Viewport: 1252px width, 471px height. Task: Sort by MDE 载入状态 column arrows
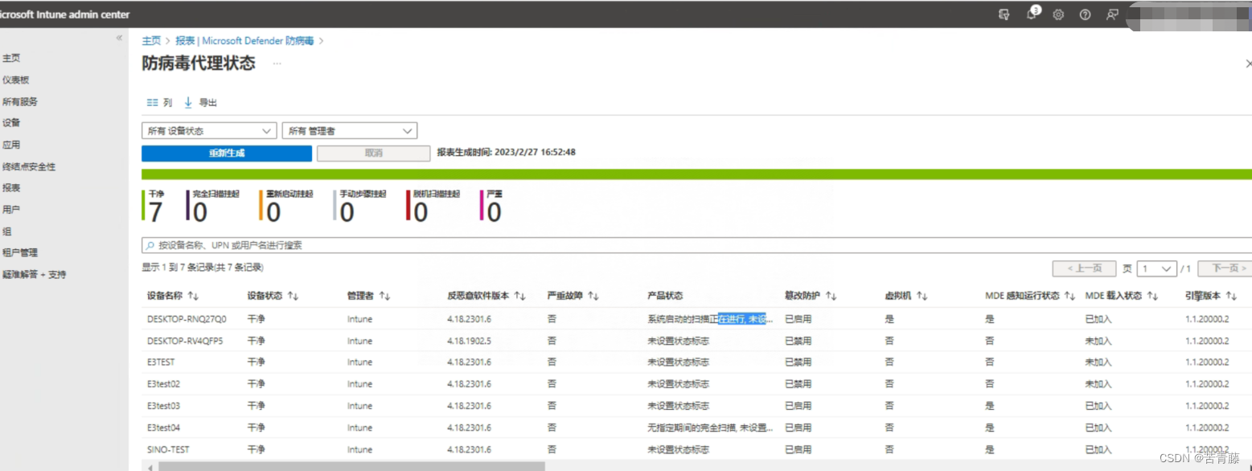(1152, 297)
